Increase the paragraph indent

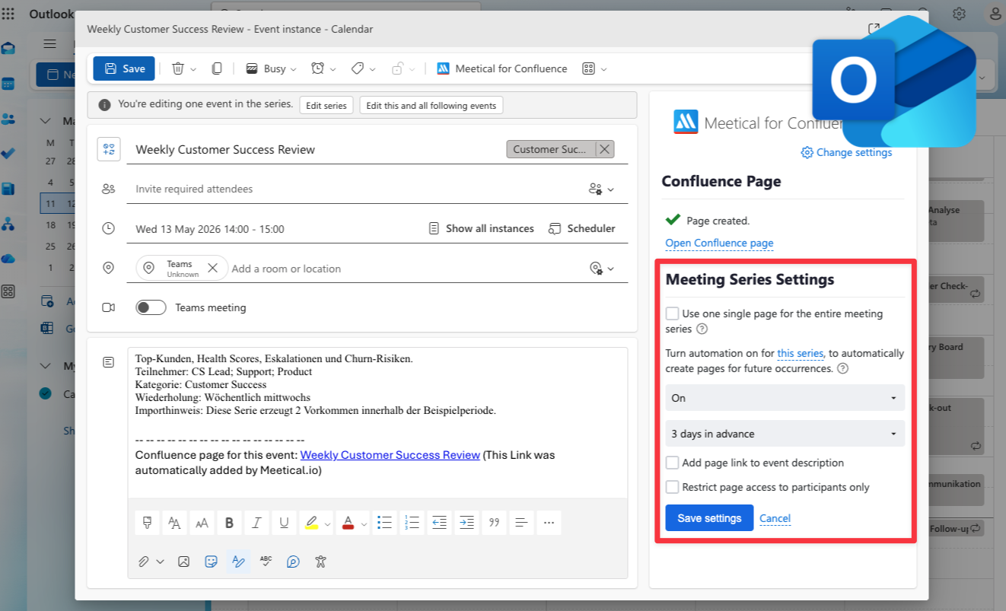tap(466, 523)
